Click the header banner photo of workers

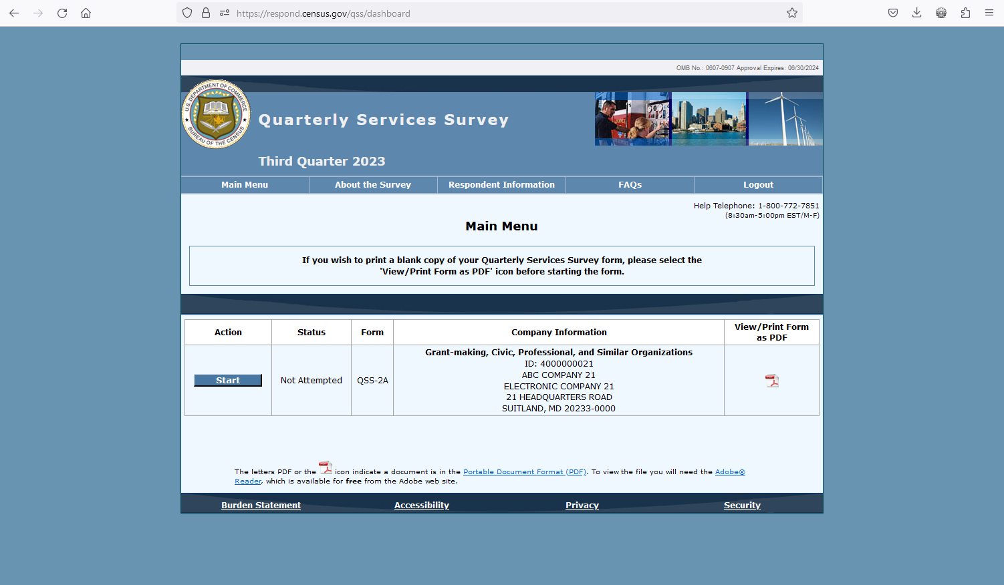pyautogui.click(x=632, y=119)
